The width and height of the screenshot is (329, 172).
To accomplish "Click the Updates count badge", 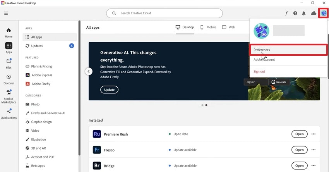I will pyautogui.click(x=72, y=46).
